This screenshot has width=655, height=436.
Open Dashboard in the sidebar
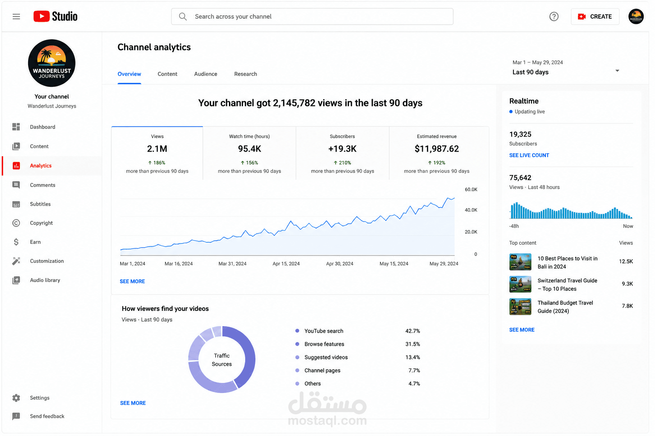tap(52, 127)
